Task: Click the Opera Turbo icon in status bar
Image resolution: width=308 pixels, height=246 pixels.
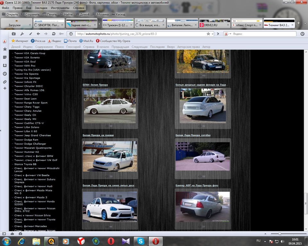Action: [x=21, y=234]
